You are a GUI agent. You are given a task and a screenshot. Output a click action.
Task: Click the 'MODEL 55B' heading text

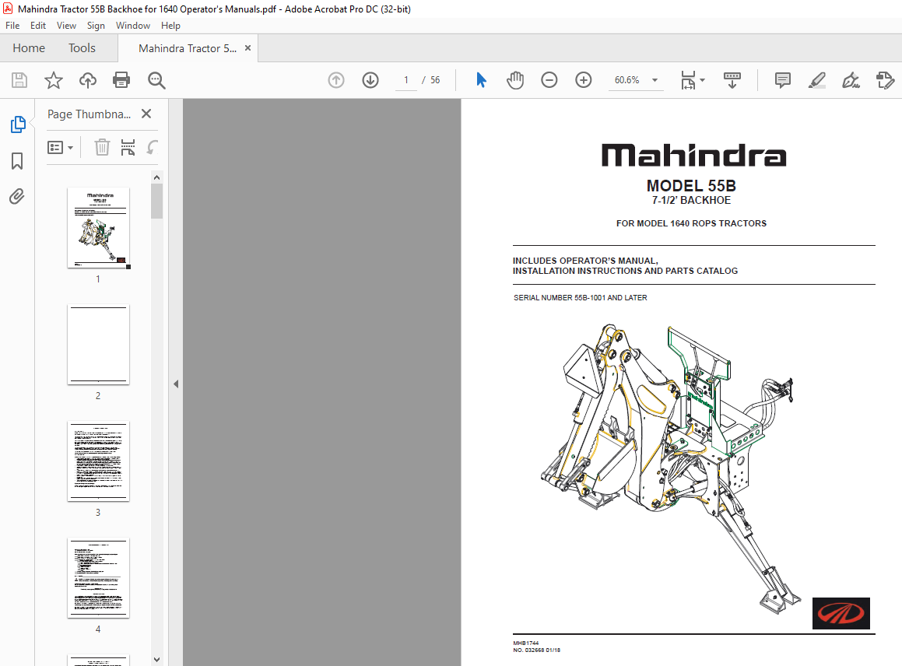point(691,186)
